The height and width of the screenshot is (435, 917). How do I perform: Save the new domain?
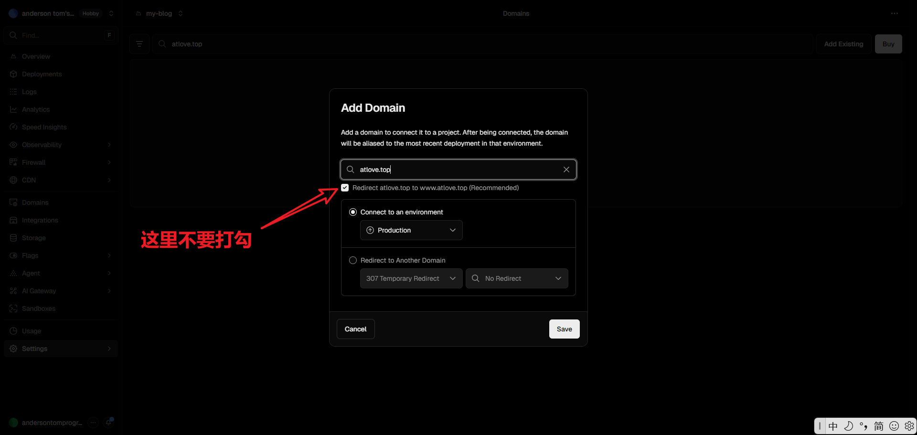click(564, 329)
